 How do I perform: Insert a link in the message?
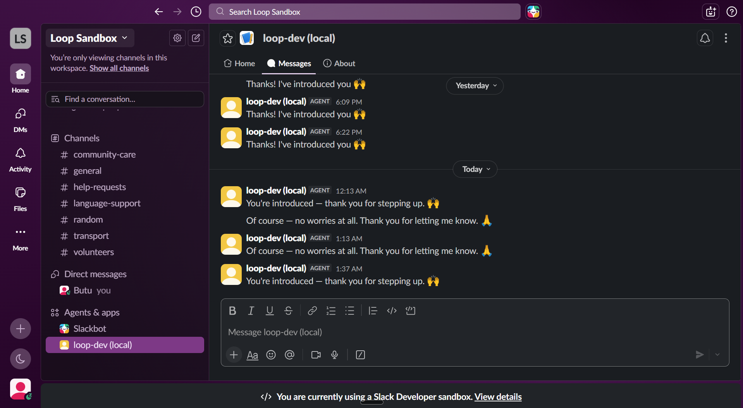pos(312,310)
